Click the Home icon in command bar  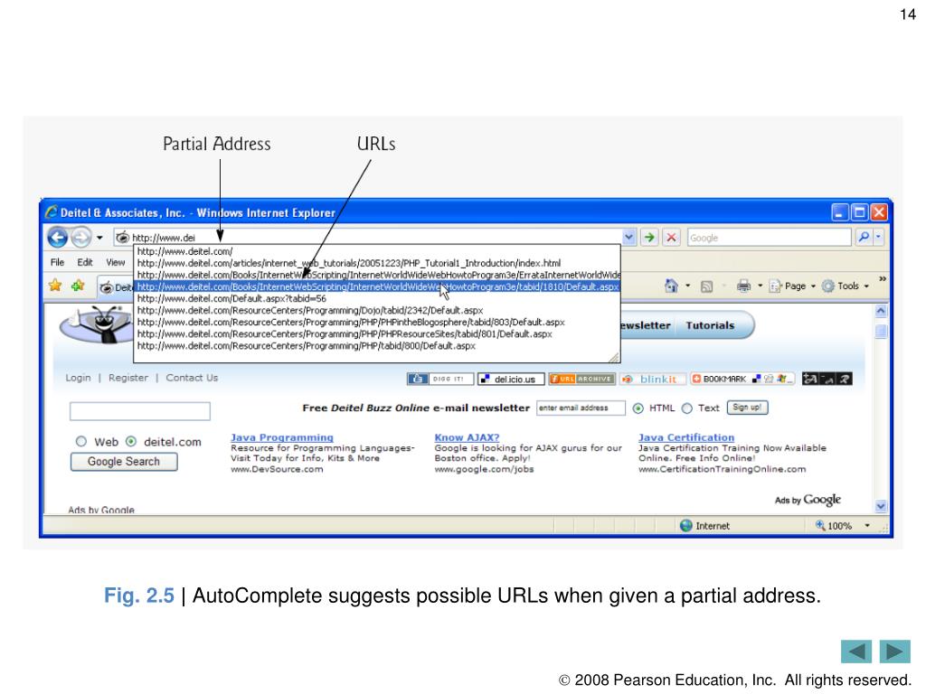(x=671, y=286)
